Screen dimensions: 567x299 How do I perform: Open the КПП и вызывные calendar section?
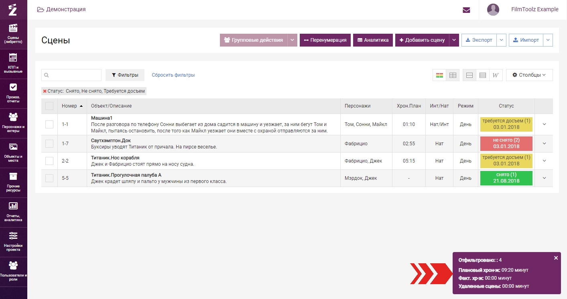tap(13, 63)
